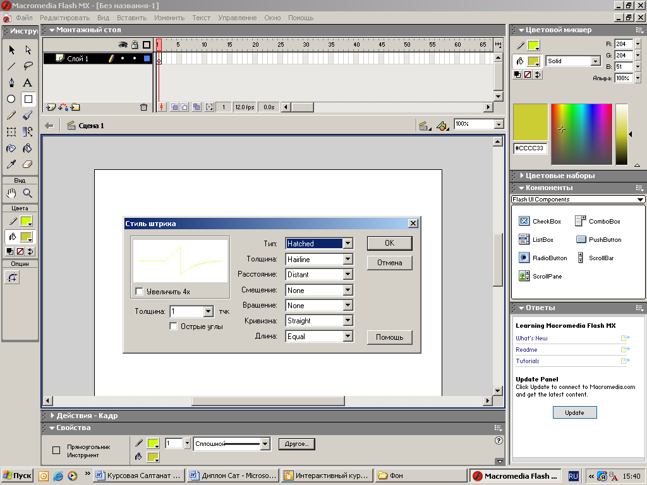Select the Eraser tool
This screenshot has height=485, width=647.
pyautogui.click(x=28, y=165)
